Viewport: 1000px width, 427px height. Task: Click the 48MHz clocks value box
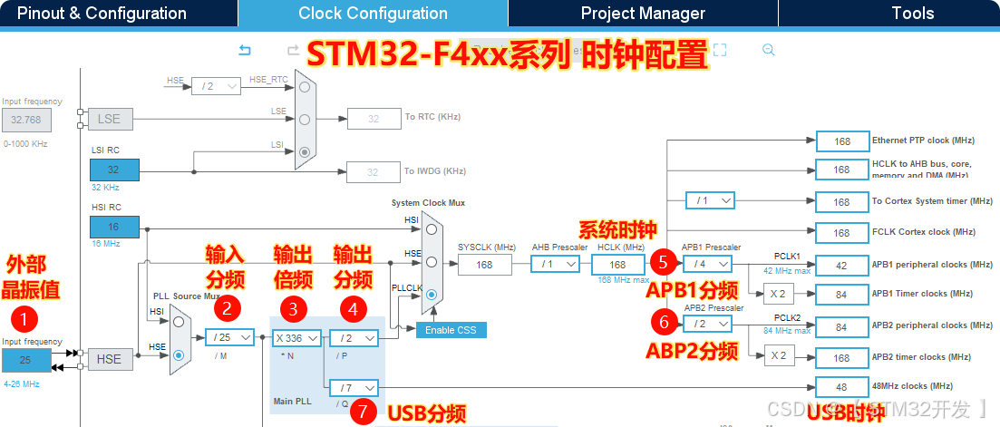pos(842,387)
